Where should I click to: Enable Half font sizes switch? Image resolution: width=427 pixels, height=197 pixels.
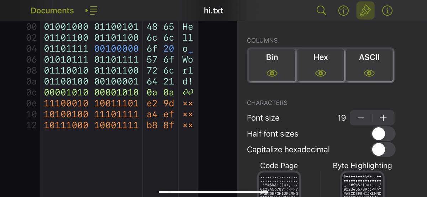click(383, 134)
